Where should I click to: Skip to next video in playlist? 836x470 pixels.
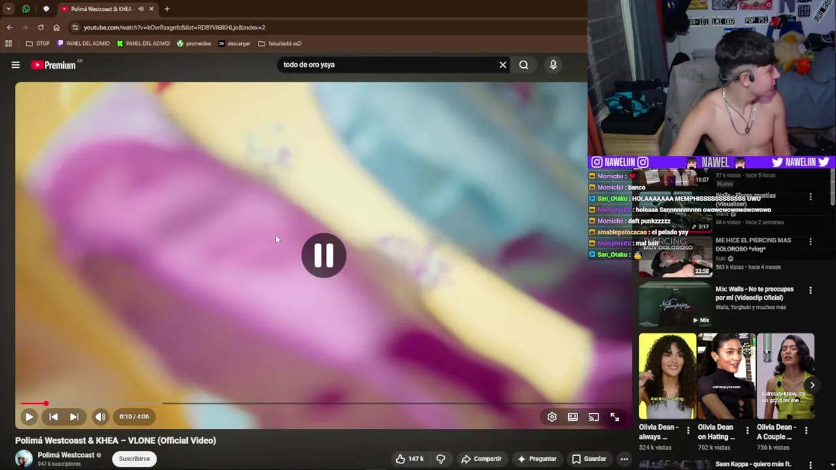[74, 416]
